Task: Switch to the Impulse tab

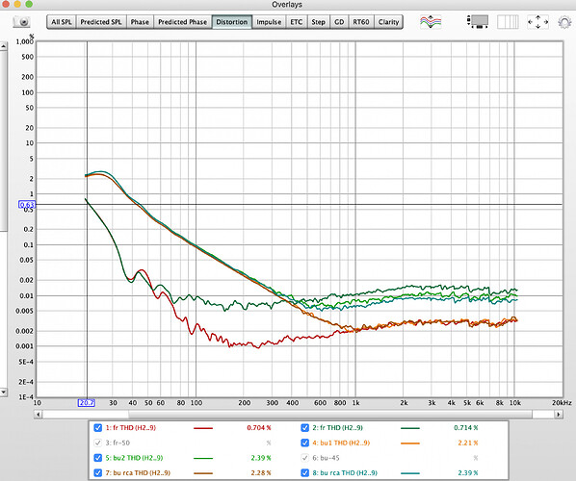Action: [269, 22]
